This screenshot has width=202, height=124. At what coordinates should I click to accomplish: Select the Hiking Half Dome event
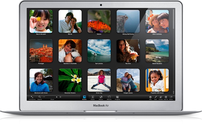[128, 21]
